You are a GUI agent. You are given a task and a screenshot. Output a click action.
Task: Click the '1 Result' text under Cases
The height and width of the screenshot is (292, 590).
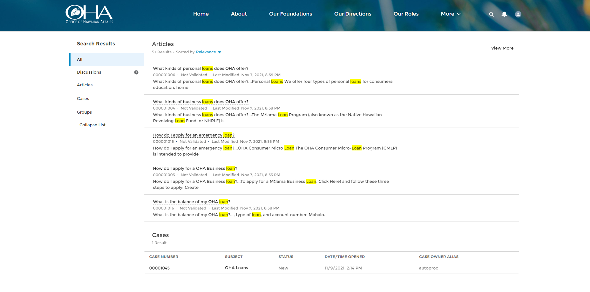pyautogui.click(x=159, y=243)
